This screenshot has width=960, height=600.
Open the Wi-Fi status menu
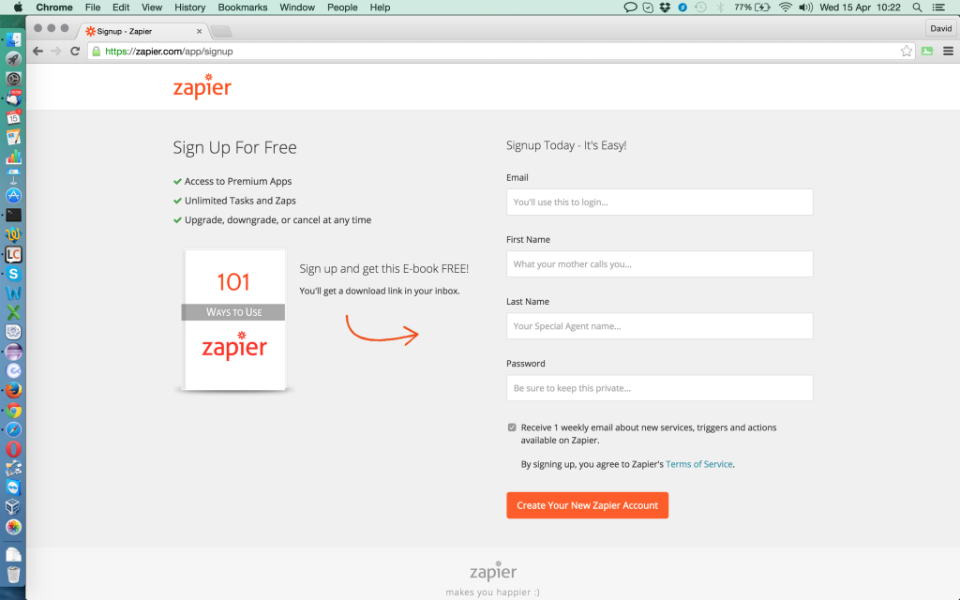pos(785,7)
